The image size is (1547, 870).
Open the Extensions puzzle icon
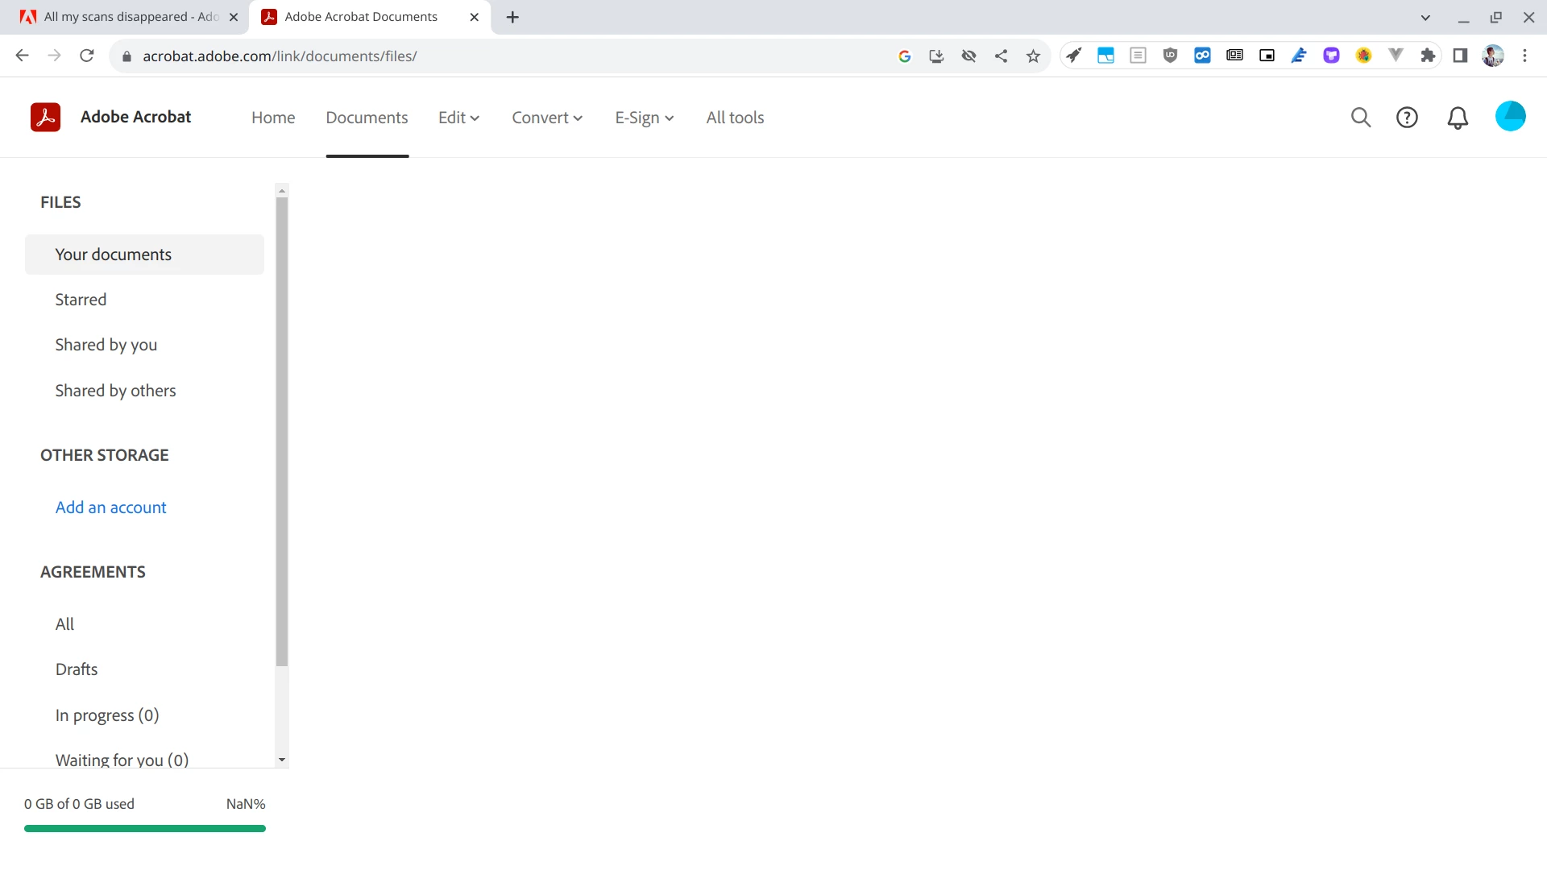[x=1428, y=56]
